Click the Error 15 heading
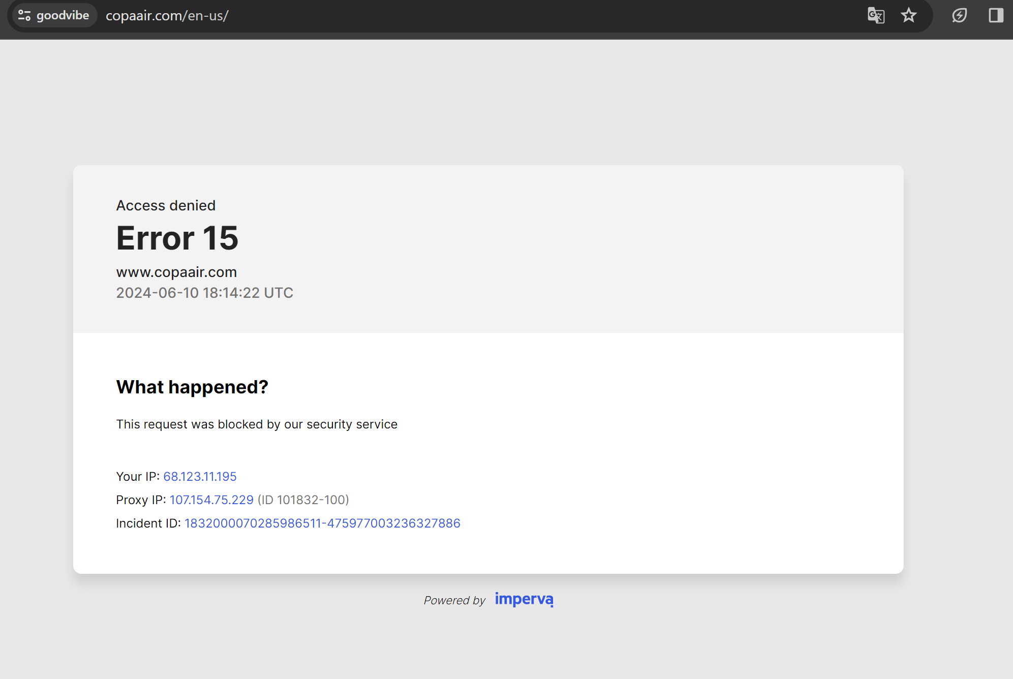Screen dimensions: 1013x679 (177, 238)
